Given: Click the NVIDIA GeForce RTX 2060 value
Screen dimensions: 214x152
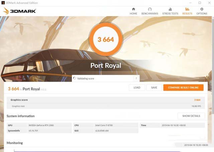Looking at the screenshot, I should click(41, 125).
